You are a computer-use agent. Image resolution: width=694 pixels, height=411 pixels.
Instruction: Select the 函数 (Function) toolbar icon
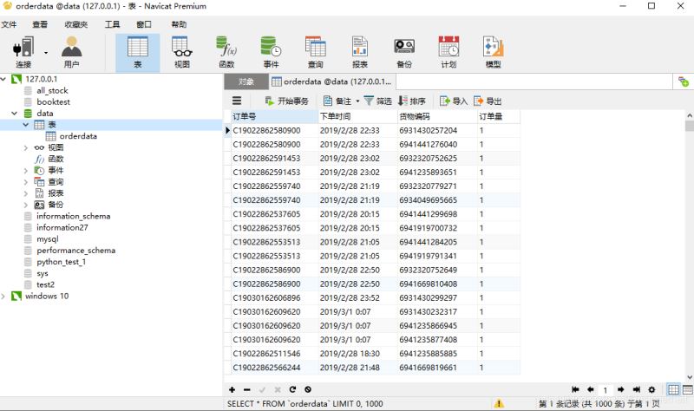tap(226, 52)
